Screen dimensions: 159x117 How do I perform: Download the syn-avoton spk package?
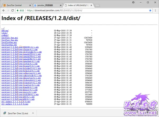pos(19,64)
